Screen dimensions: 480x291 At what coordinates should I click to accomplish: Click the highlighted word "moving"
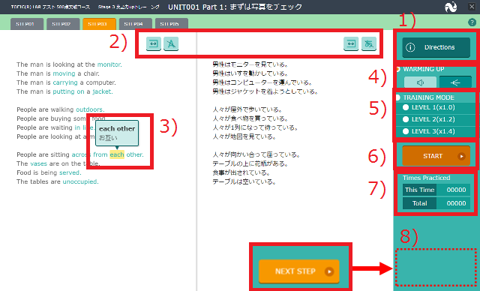click(64, 73)
